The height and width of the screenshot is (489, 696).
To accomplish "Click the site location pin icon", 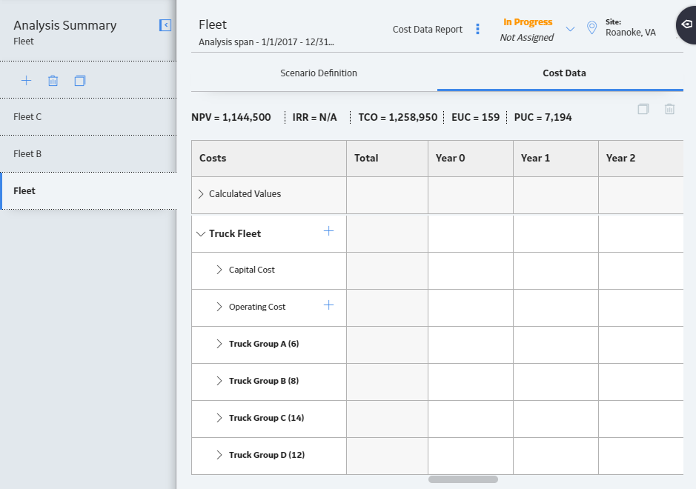I will 591,28.
